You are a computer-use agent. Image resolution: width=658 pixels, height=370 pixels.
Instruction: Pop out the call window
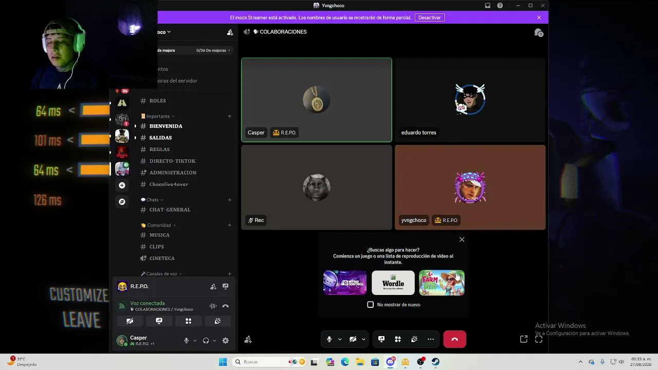[x=524, y=339]
